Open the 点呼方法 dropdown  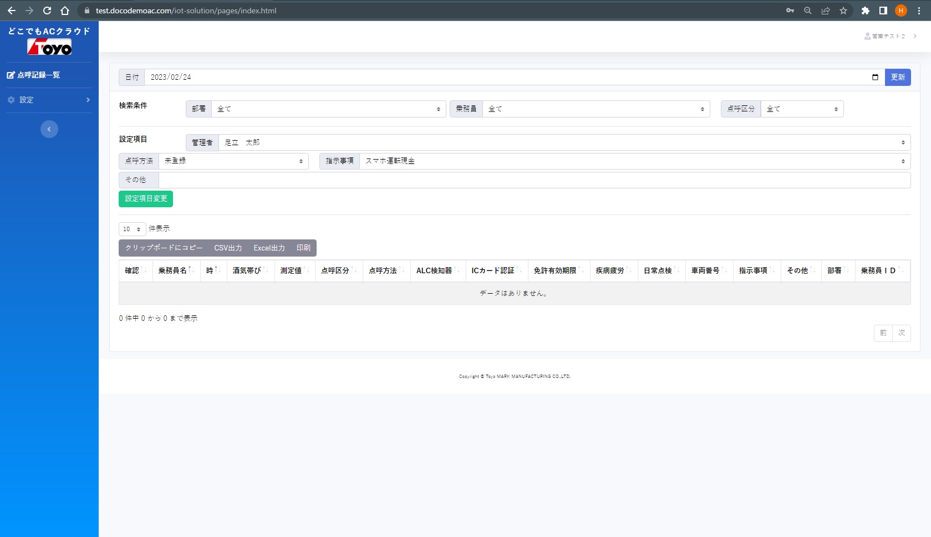point(233,161)
